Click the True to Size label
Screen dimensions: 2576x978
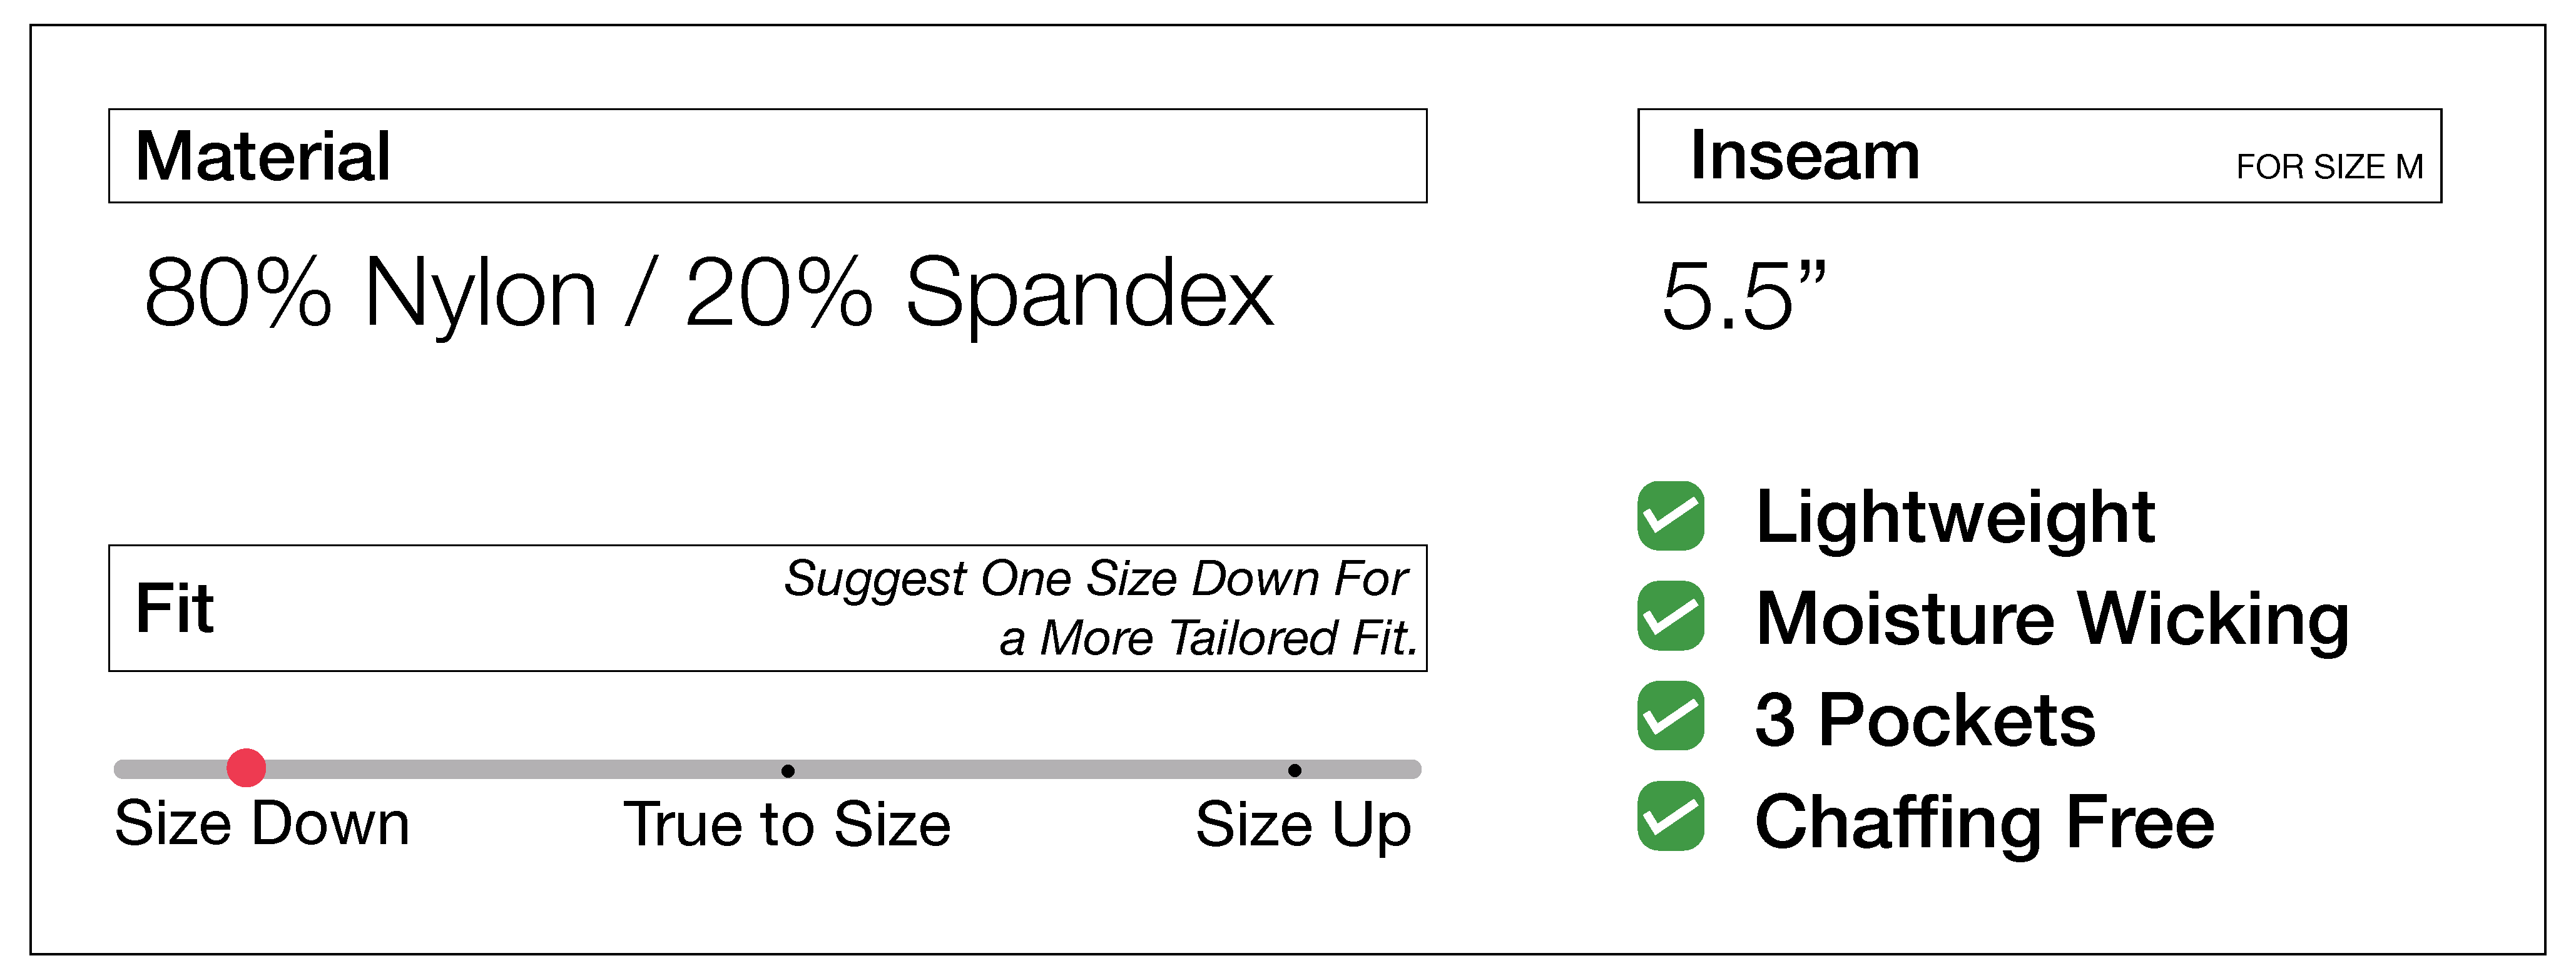tap(787, 825)
